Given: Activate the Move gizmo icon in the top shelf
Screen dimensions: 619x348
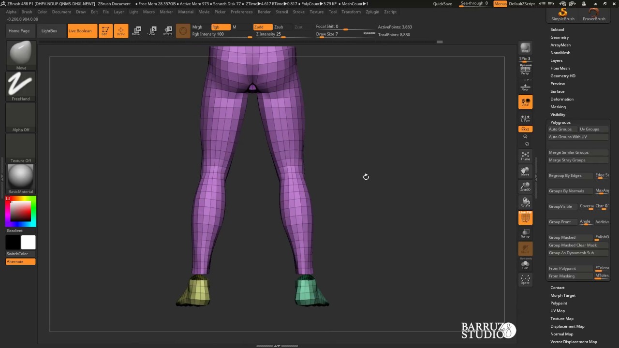Looking at the screenshot, I should pos(136,31).
